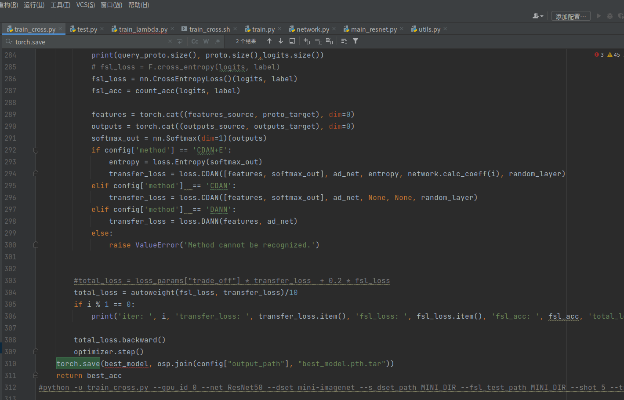The image size is (624, 400).
Task: Collapse the code fold arrow at line 292
Action: 36,150
